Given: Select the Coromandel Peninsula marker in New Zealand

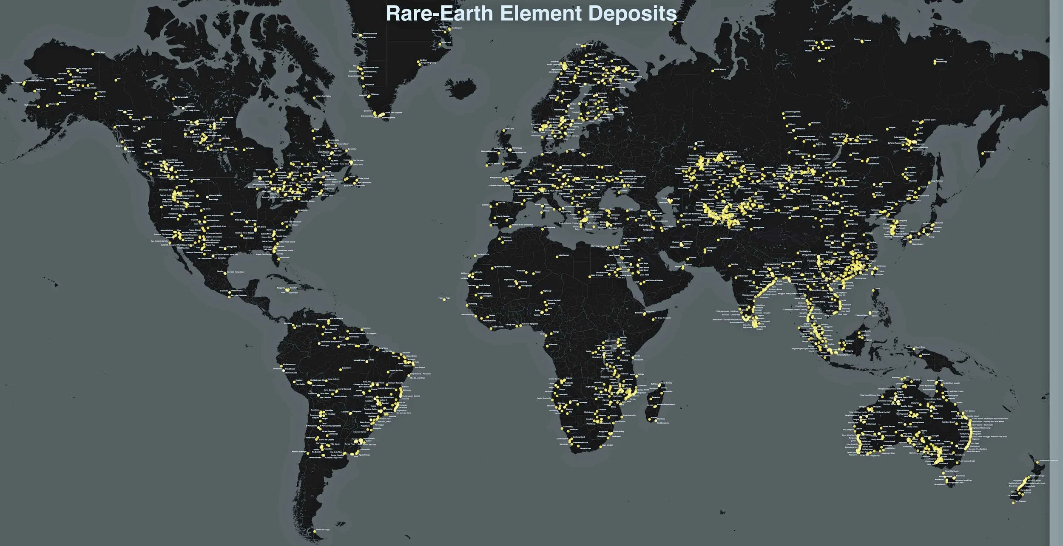Looking at the screenshot, I should [1037, 463].
